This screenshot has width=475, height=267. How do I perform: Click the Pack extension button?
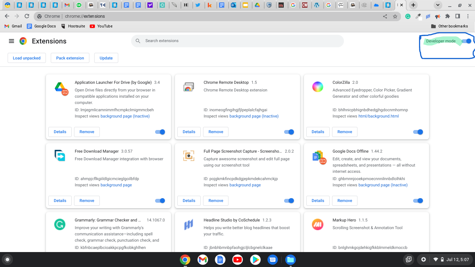[70, 58]
